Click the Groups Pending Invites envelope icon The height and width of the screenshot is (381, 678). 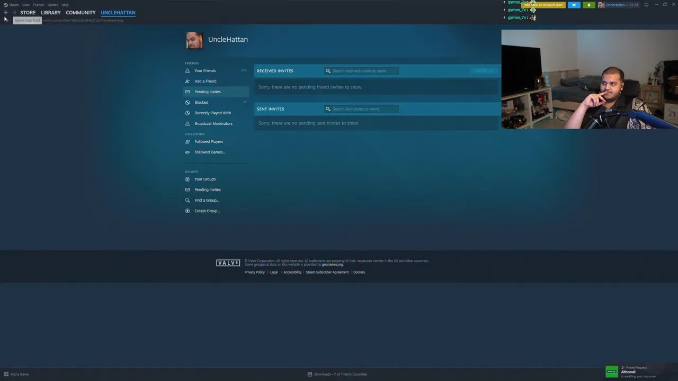[x=188, y=189]
